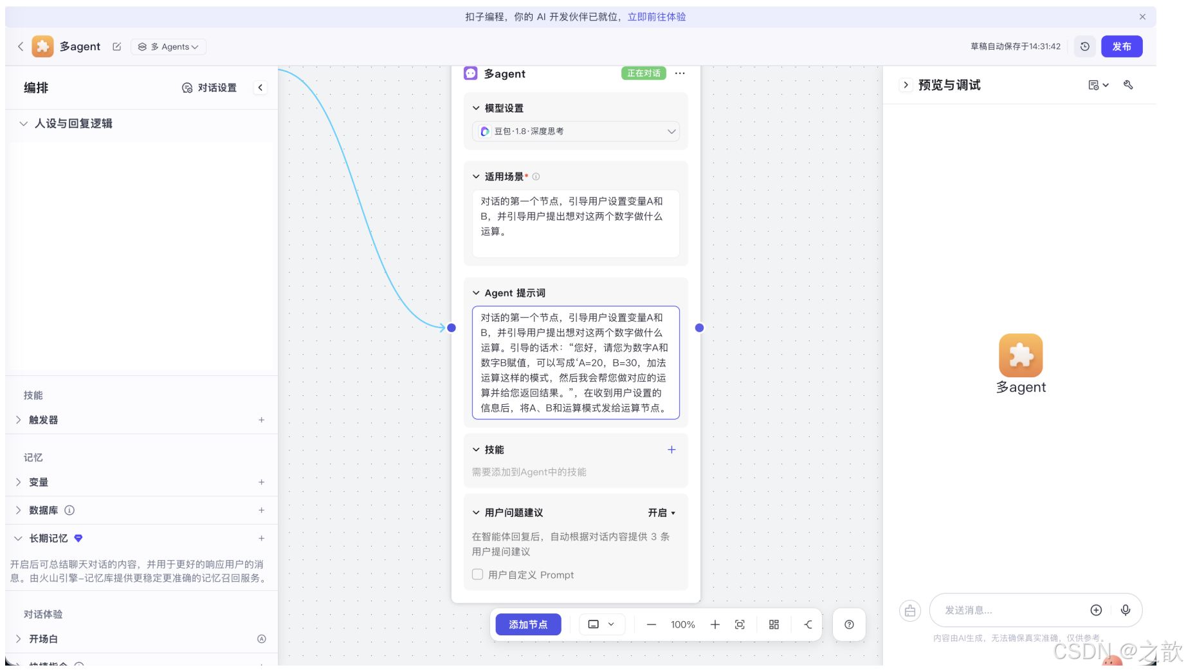The height and width of the screenshot is (672, 1186).
Task: Click the plus icon to add a 技能 skill
Action: click(671, 449)
